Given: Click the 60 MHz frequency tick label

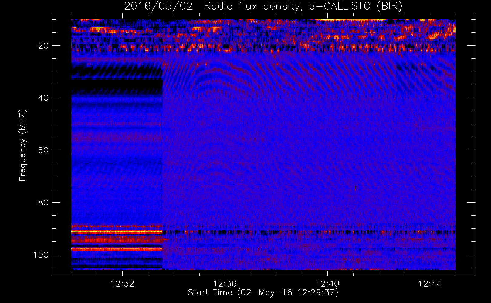Looking at the screenshot, I should 44,150.
